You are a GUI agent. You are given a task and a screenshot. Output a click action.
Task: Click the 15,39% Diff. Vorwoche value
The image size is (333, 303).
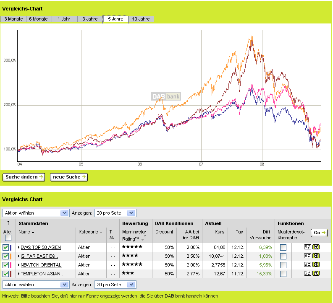click(x=265, y=274)
